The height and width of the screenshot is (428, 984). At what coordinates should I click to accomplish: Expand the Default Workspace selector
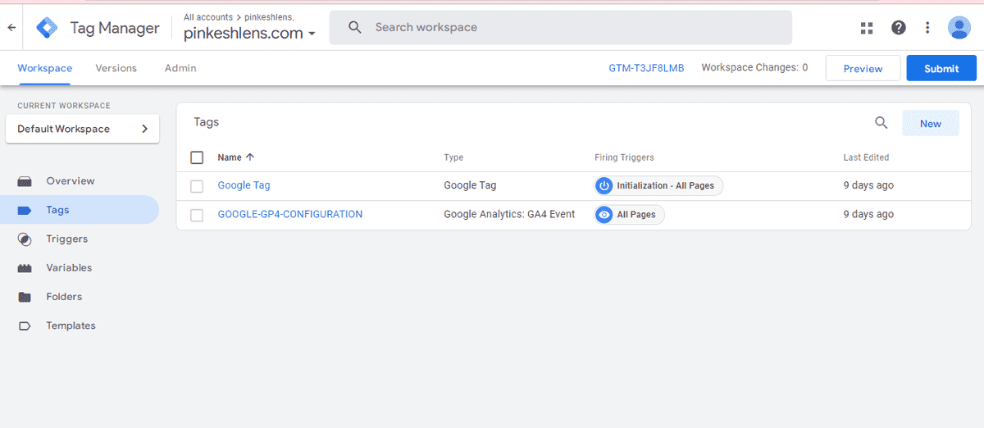click(x=82, y=129)
